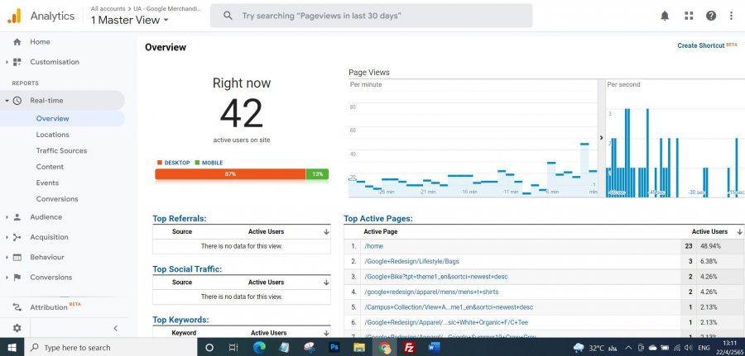Click the Home icon in sidebar
This screenshot has height=356, width=745.
pos(17,42)
